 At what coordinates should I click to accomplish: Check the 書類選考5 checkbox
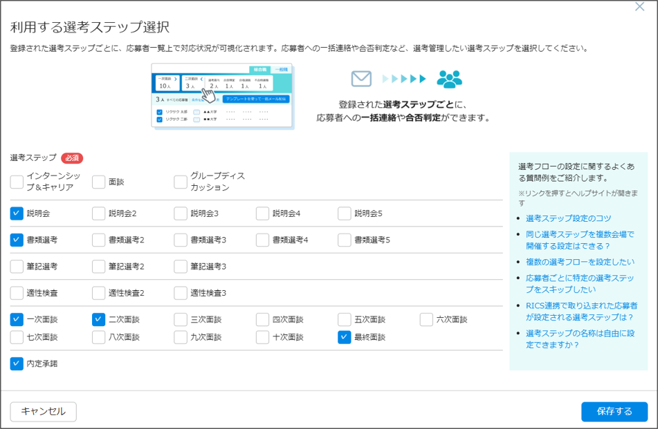[344, 240]
